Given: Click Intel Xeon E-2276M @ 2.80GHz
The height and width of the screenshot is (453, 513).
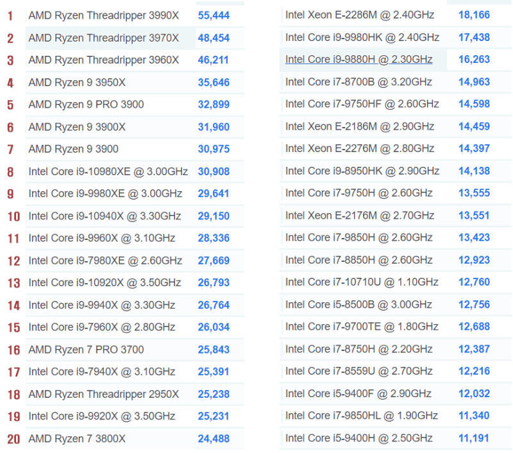Looking at the screenshot, I should pyautogui.click(x=360, y=148).
